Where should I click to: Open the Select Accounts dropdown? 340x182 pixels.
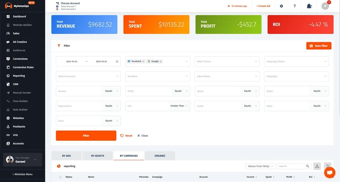coord(88,76)
